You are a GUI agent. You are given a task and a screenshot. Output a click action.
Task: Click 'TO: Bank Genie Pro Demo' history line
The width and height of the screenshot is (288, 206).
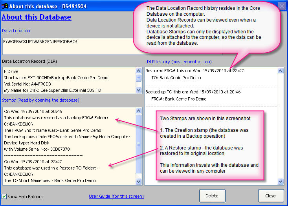(x=176, y=78)
